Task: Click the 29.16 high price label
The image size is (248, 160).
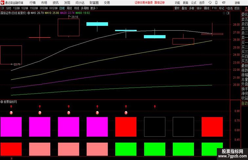Action: 75,17
